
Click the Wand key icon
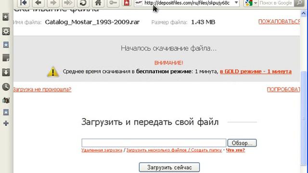pos(113,3)
